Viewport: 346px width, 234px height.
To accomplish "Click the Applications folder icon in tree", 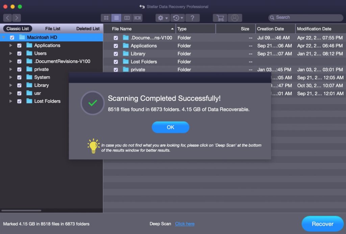I will tap(29, 45).
